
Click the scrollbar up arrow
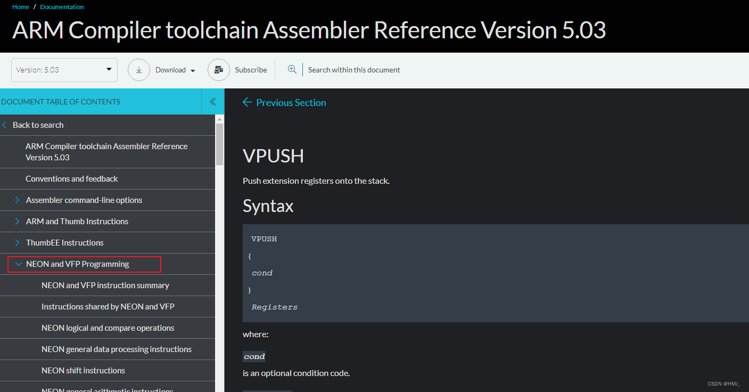[220, 119]
